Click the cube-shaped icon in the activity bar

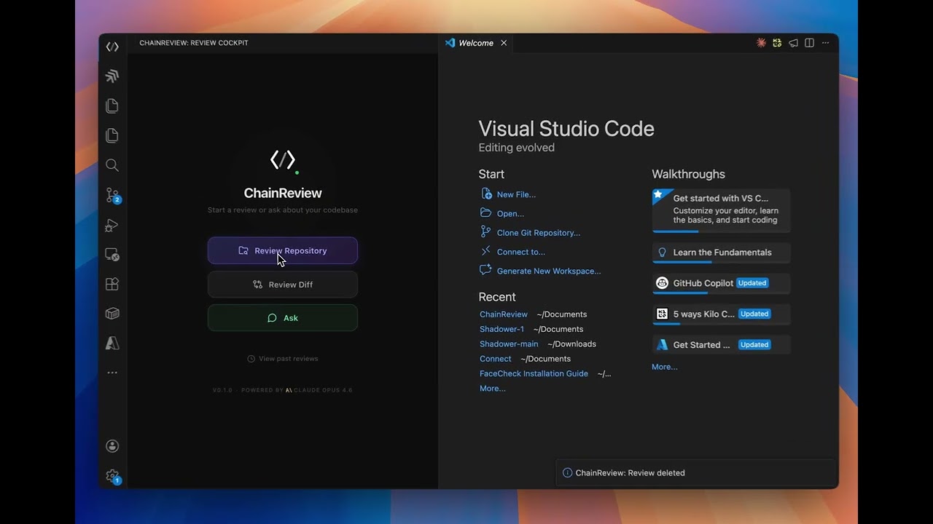point(112,314)
